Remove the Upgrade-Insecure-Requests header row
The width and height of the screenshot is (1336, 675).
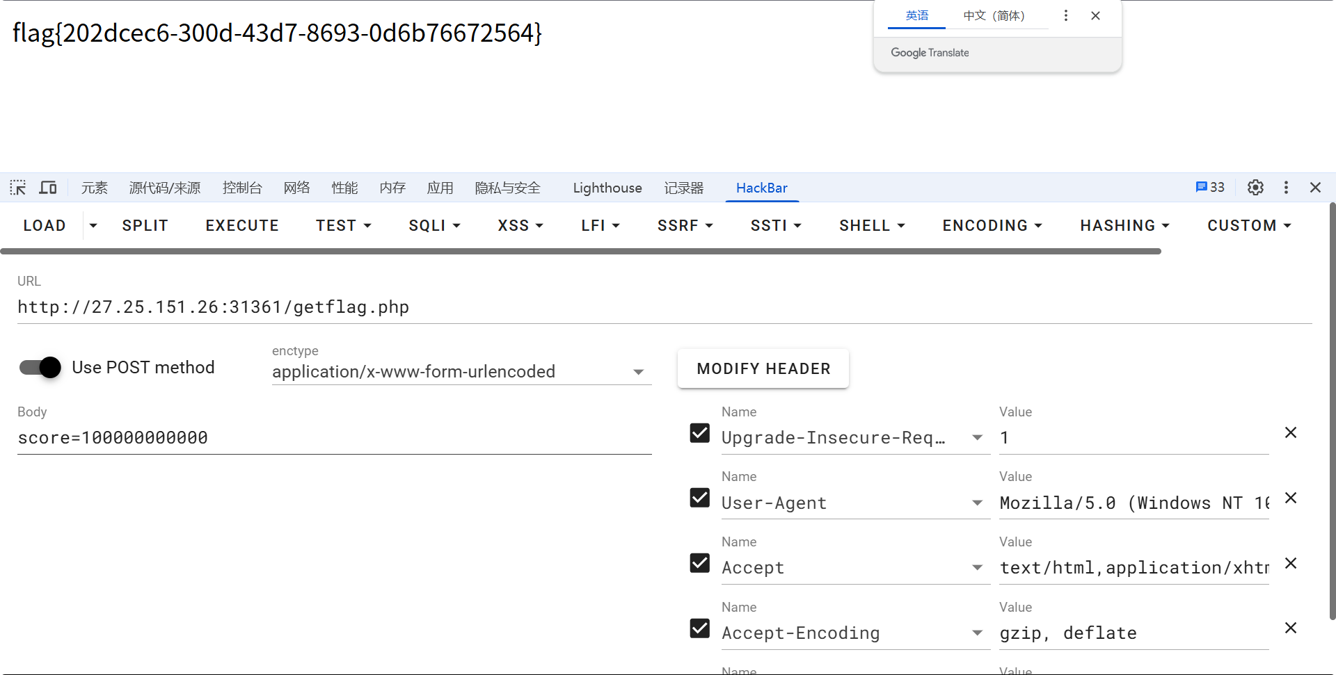(x=1290, y=432)
